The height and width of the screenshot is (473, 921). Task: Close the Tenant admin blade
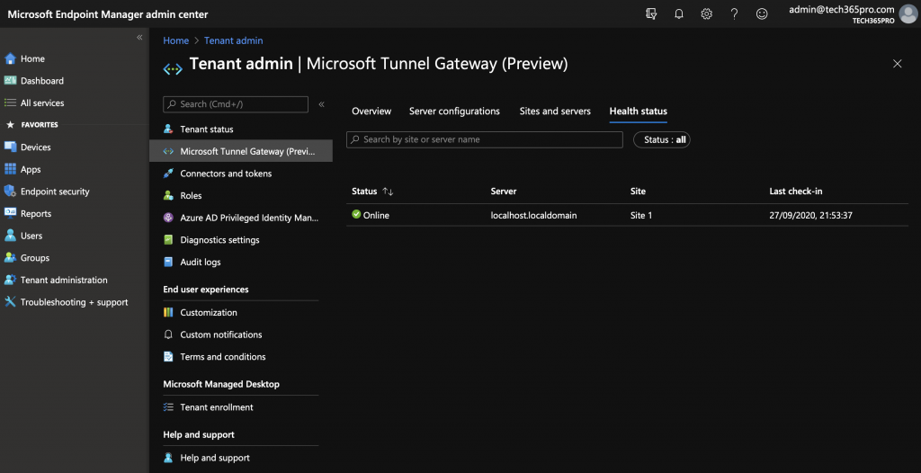[897, 64]
